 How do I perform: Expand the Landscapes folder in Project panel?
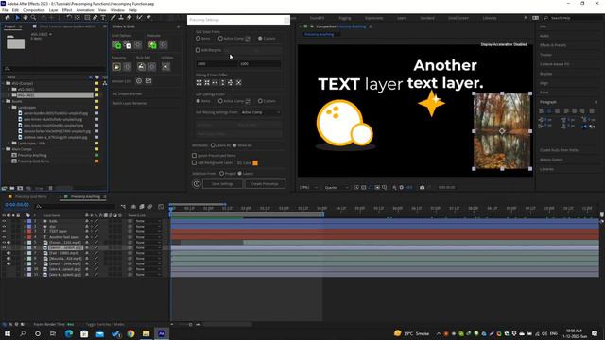[x=9, y=108]
